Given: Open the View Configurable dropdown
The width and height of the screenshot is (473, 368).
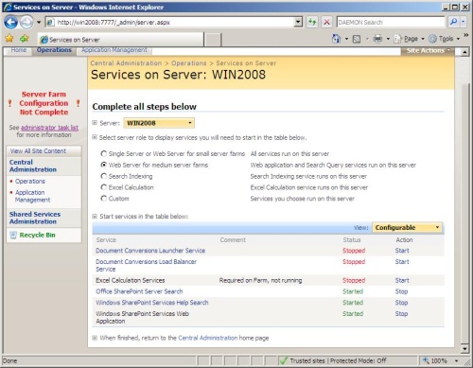Looking at the screenshot, I should tap(407, 227).
